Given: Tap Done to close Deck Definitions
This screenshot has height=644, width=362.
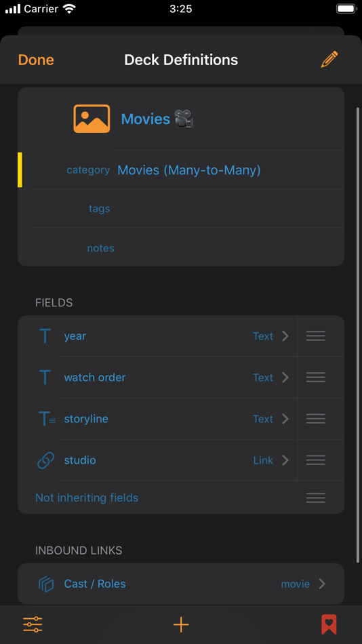Looking at the screenshot, I should 36,60.
